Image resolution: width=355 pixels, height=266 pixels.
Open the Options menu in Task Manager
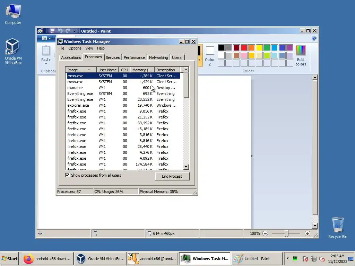click(75, 48)
